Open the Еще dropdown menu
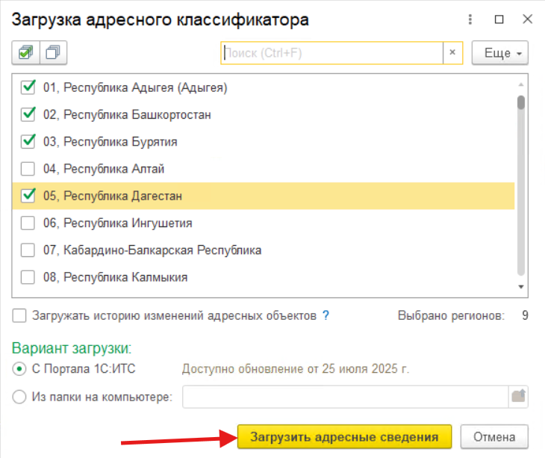Screen dimensions: 545x458 click(x=499, y=53)
